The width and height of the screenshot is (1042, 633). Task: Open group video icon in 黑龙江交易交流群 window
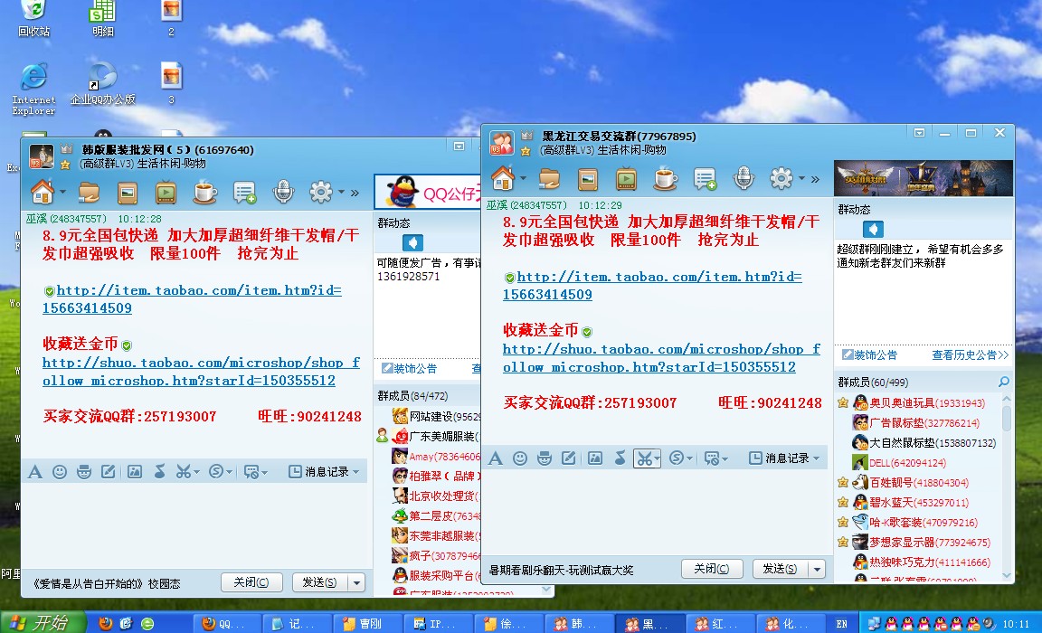[x=626, y=179]
